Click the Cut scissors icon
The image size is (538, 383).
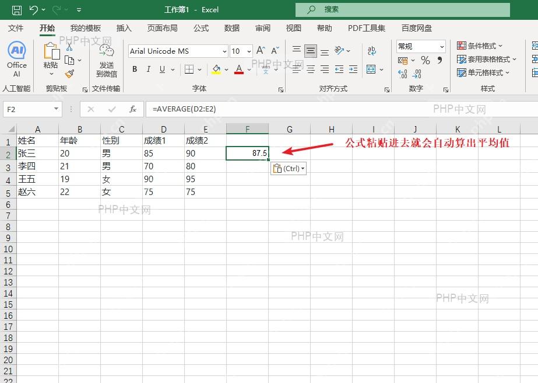coord(69,47)
